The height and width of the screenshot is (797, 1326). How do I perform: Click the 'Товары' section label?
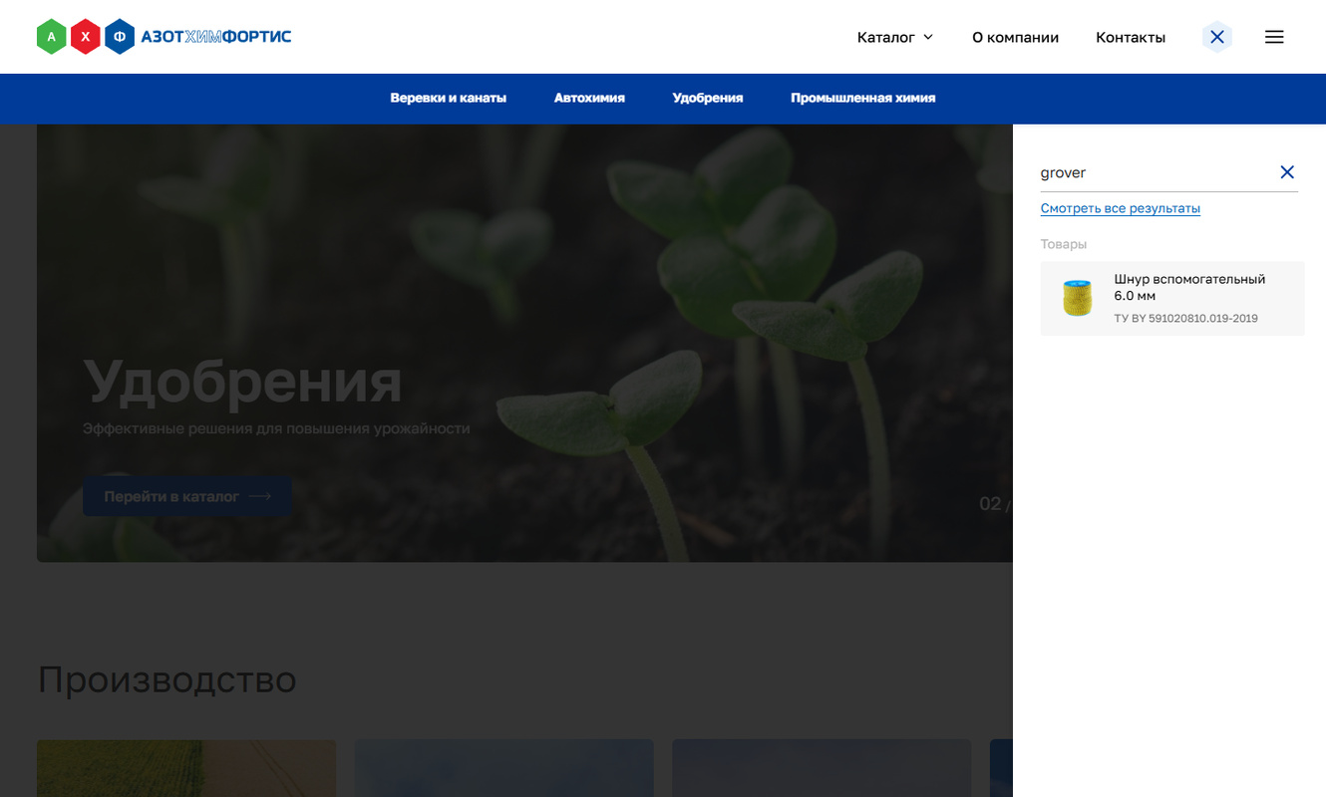1064,244
